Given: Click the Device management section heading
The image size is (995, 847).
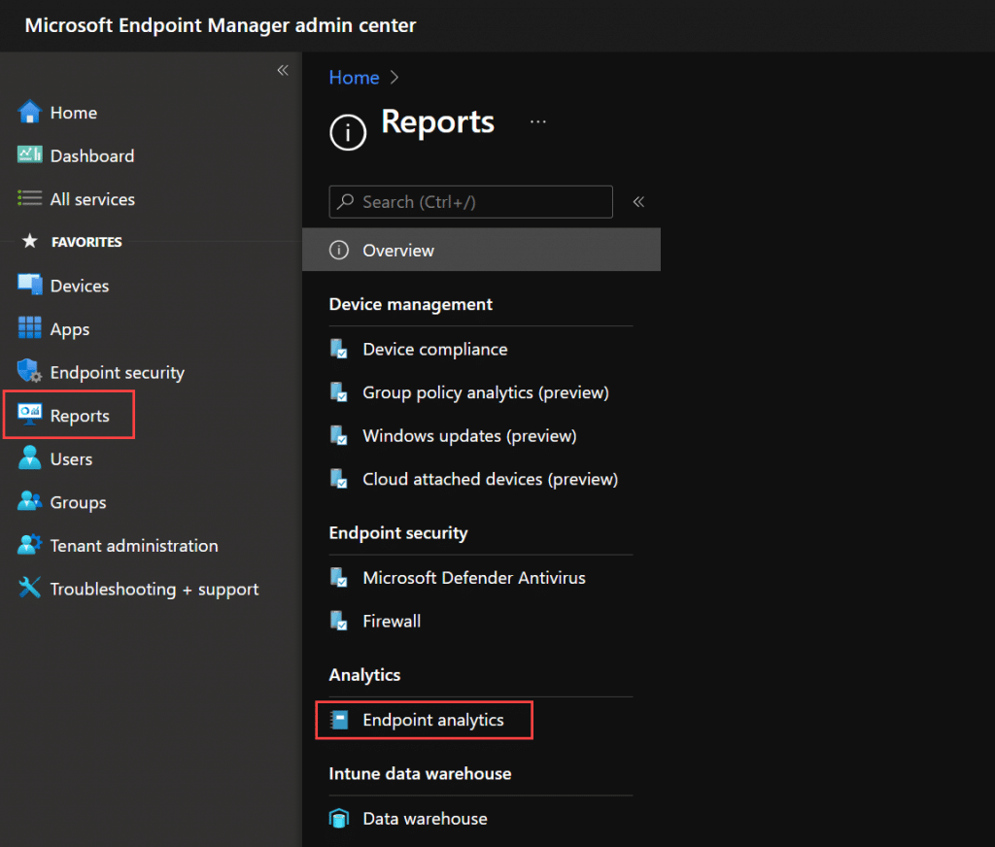Looking at the screenshot, I should pos(411,304).
